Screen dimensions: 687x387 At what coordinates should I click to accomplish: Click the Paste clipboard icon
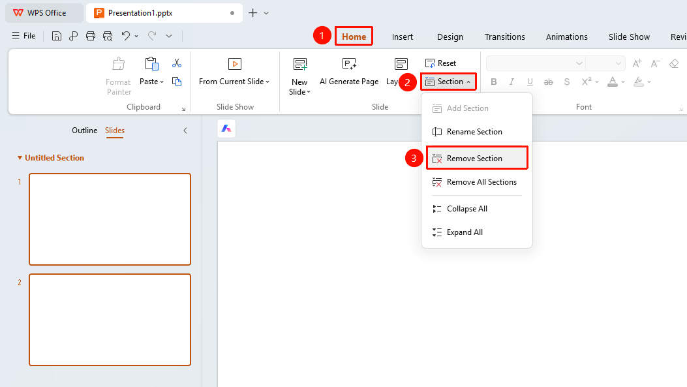[151, 65]
